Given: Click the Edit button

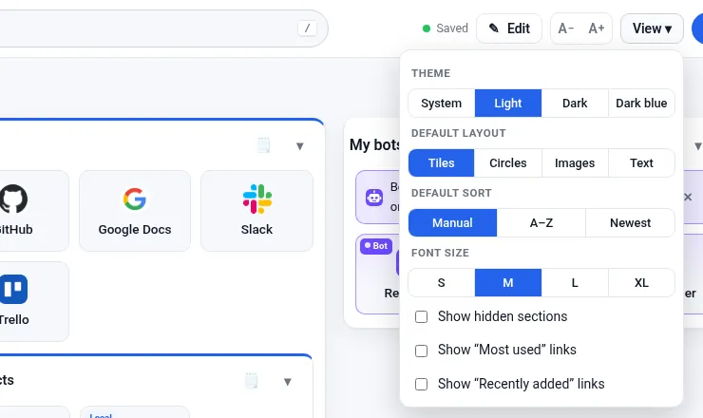Looking at the screenshot, I should tap(509, 28).
